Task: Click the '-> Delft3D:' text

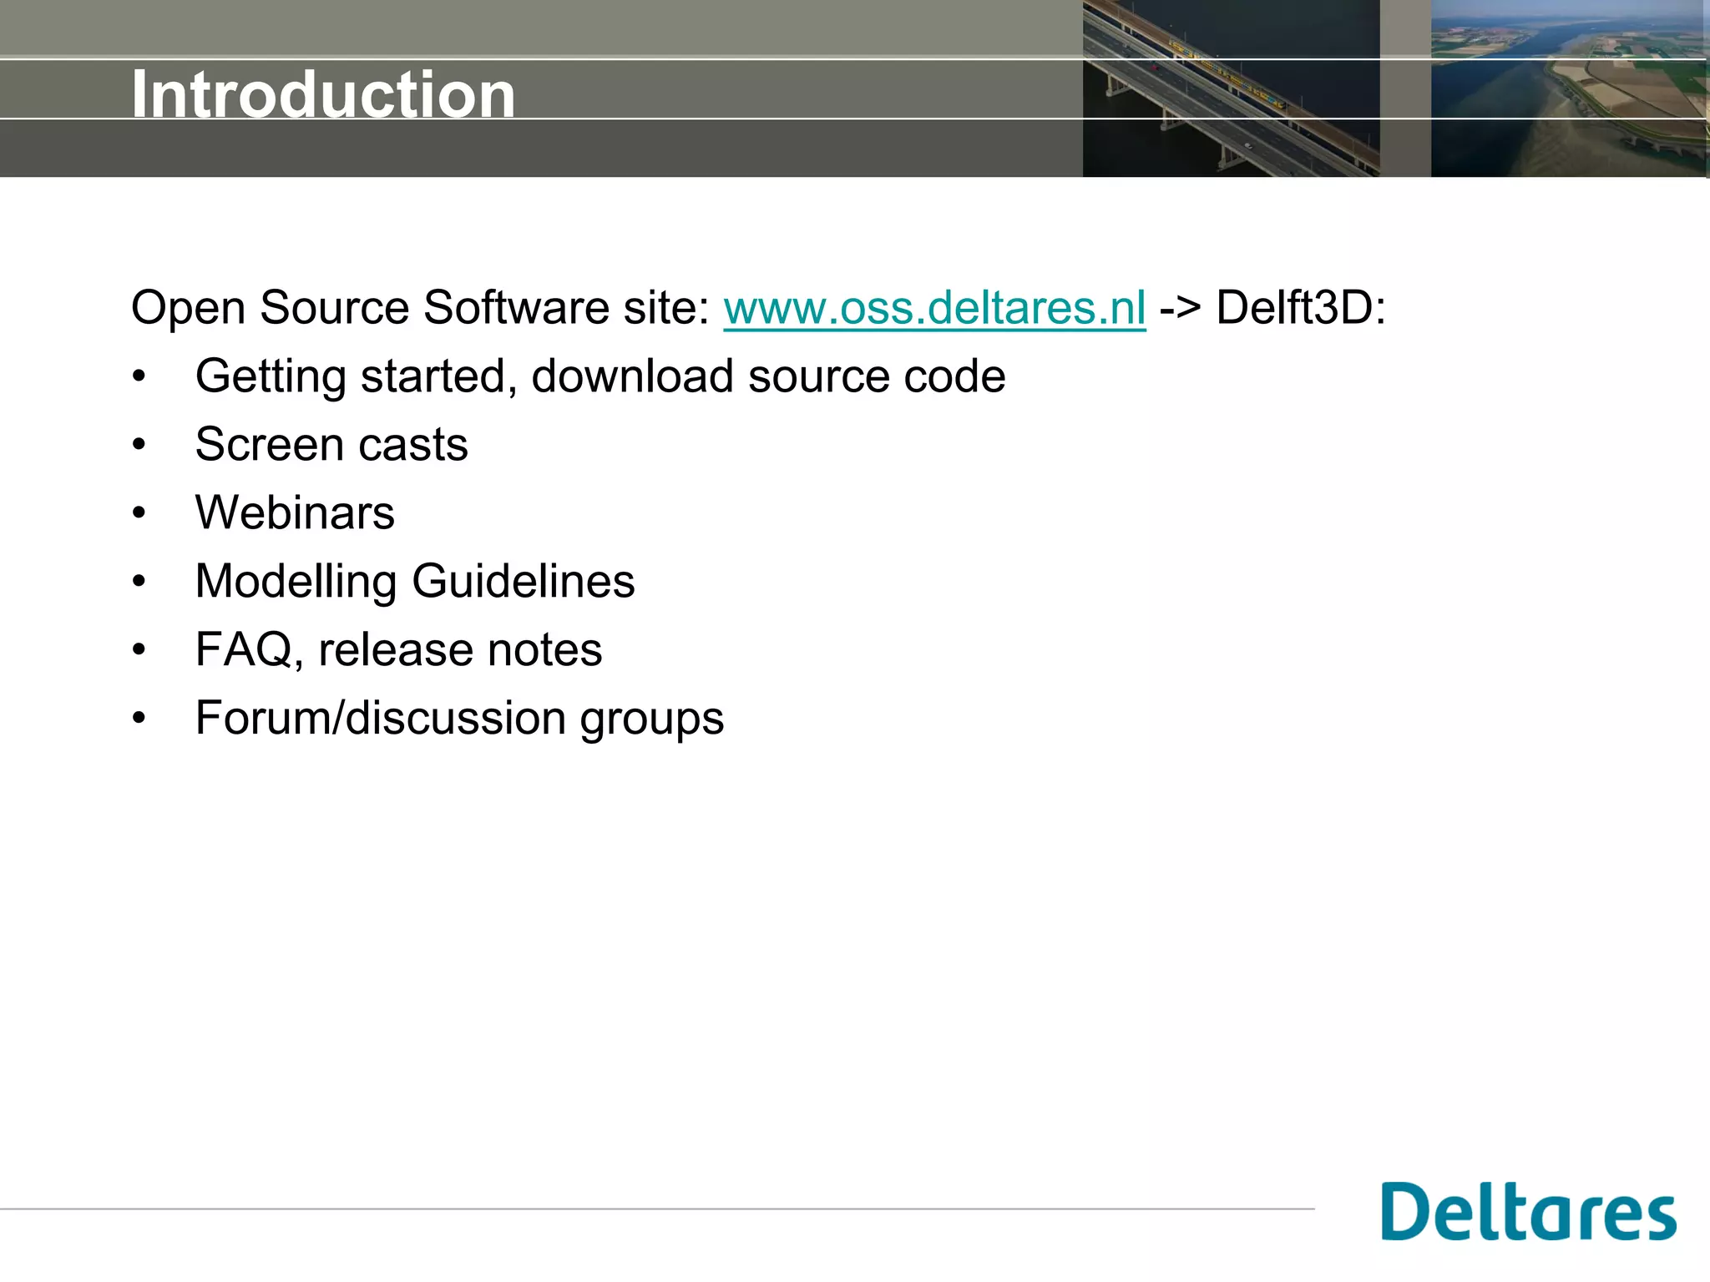Action: pyautogui.click(x=1273, y=308)
